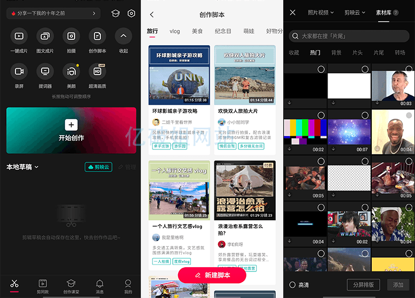The height and width of the screenshot is (298, 415).
Task: Focus the 大家都在搜「片尾」search field
Action: 349,36
